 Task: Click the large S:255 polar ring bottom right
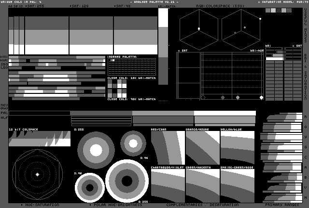point(126,180)
